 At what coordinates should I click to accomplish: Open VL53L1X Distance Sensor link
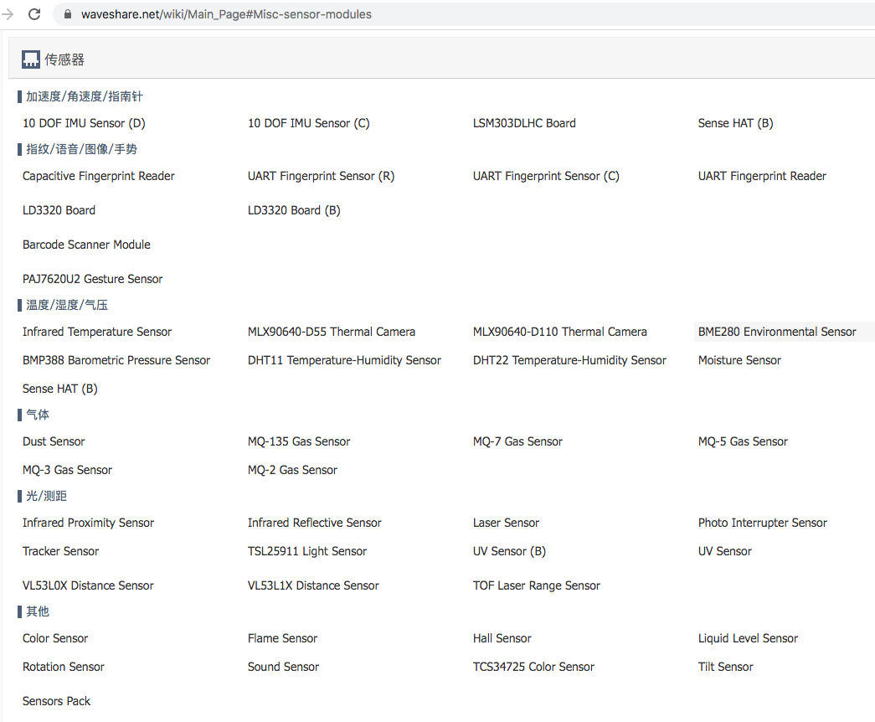313,585
